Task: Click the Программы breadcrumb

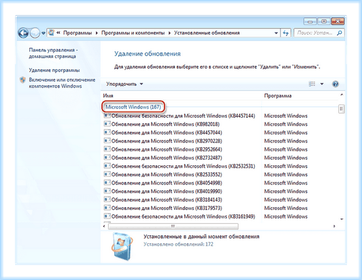Action: [x=78, y=33]
